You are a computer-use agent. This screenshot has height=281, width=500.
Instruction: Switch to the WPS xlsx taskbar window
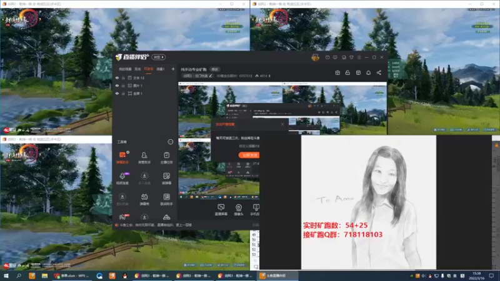click(x=72, y=275)
